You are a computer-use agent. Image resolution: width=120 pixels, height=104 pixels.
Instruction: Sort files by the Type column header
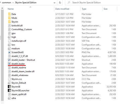coord(84,9)
